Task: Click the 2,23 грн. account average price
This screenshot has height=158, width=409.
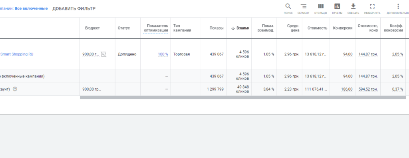Action: (x=292, y=89)
